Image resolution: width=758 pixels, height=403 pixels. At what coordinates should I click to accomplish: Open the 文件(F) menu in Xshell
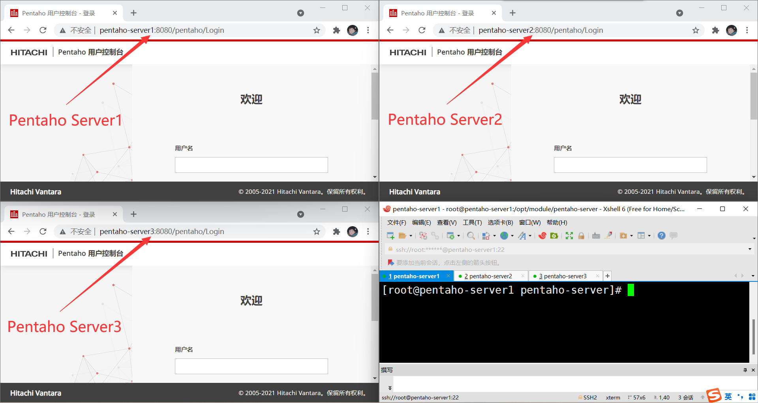396,223
